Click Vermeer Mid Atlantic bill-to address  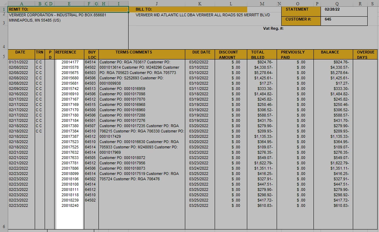(x=203, y=15)
